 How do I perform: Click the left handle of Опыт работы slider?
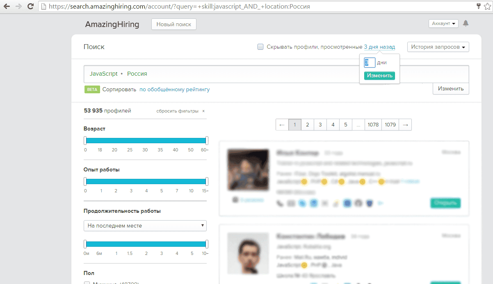click(85, 181)
